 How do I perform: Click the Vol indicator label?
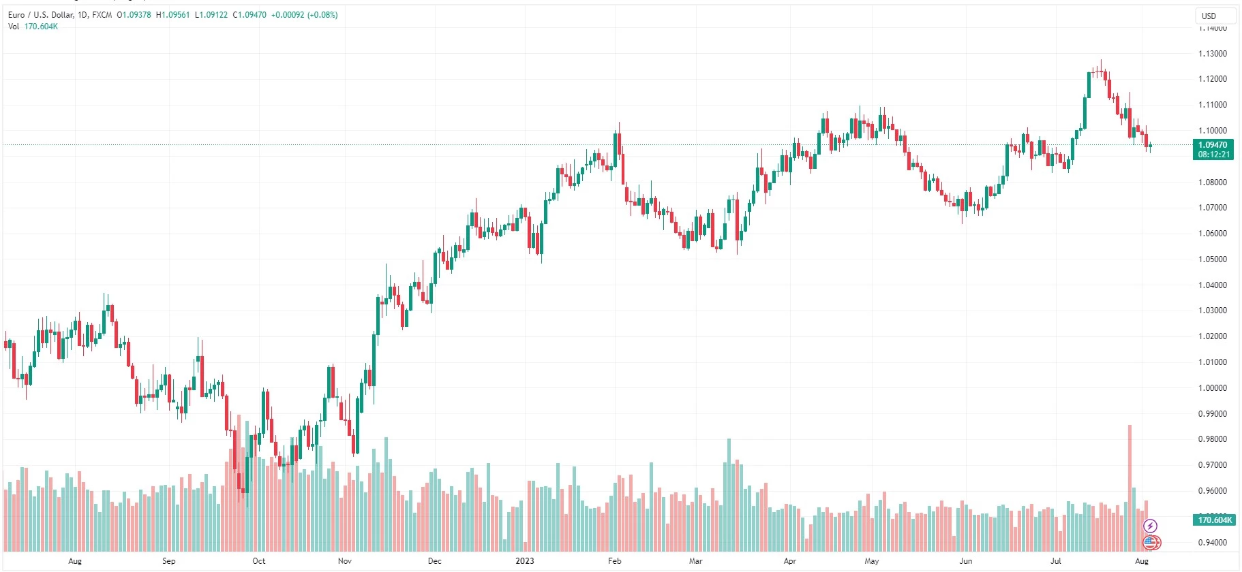(14, 27)
